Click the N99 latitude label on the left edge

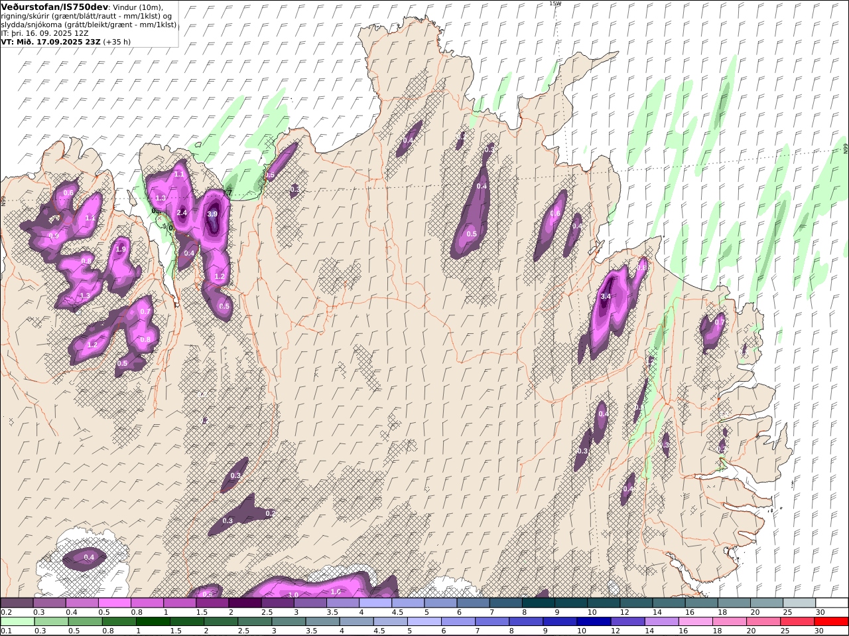click(3, 200)
